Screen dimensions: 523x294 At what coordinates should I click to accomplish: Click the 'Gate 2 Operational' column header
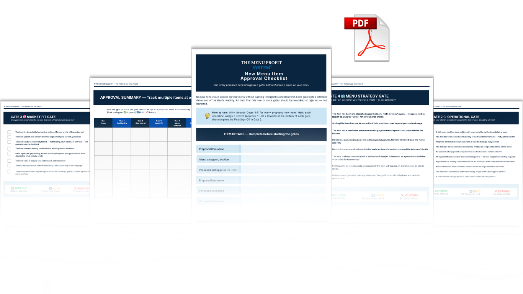pyautogui.click(x=140, y=122)
